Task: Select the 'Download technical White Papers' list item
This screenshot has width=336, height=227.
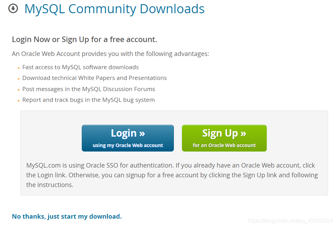Action: coord(95,78)
